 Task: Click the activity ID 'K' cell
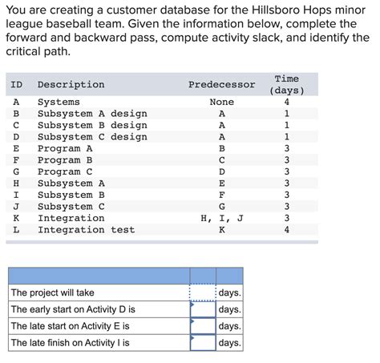point(16,218)
